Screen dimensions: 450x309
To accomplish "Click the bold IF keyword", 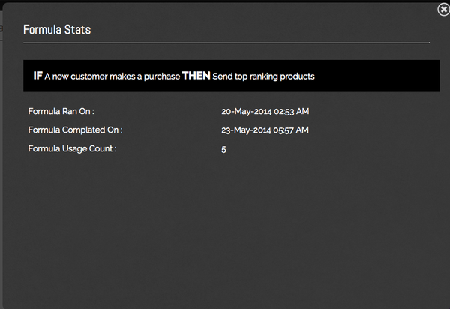I will click(37, 76).
